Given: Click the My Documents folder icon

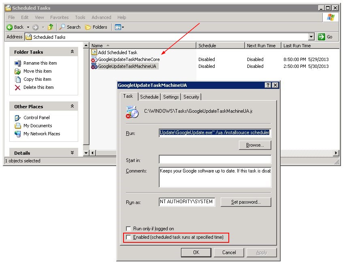Looking at the screenshot, I should click(x=17, y=126).
